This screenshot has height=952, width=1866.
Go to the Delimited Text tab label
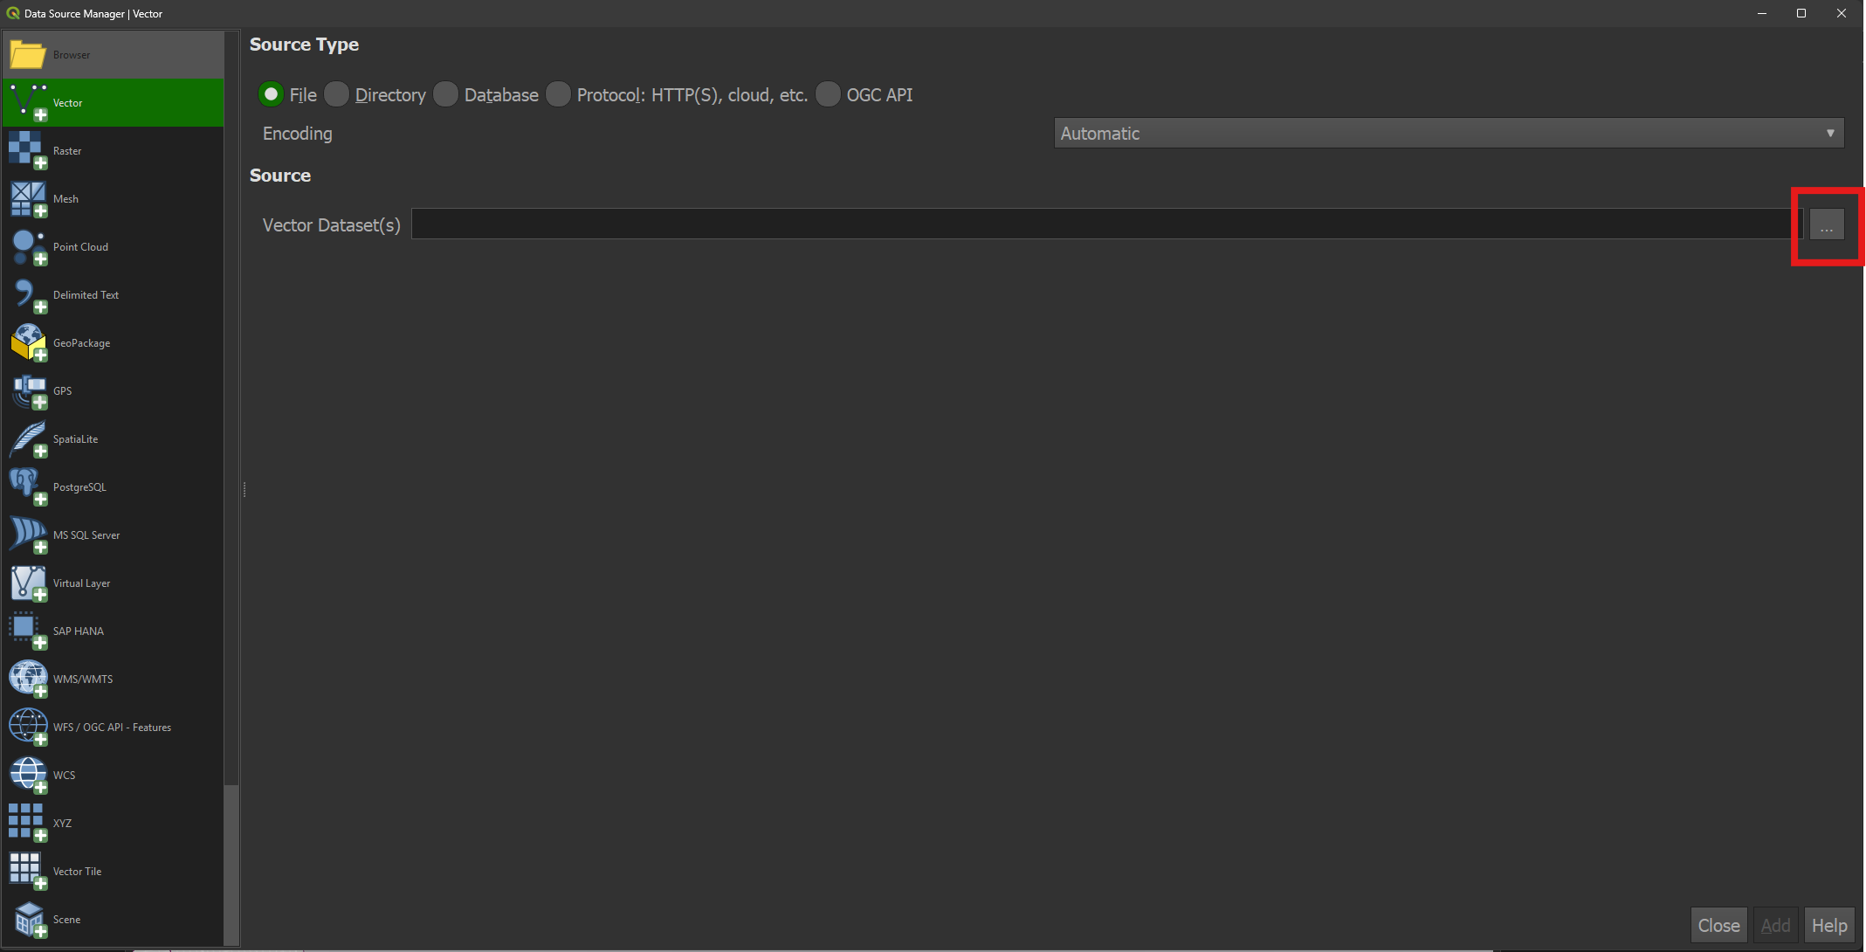coord(86,295)
